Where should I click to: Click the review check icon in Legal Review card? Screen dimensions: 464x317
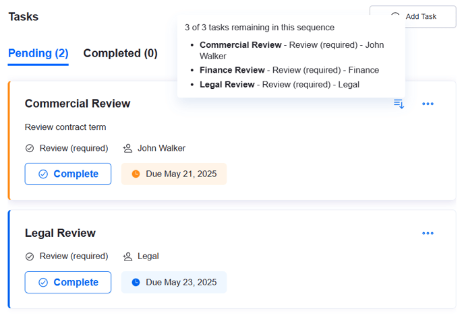[x=30, y=256]
